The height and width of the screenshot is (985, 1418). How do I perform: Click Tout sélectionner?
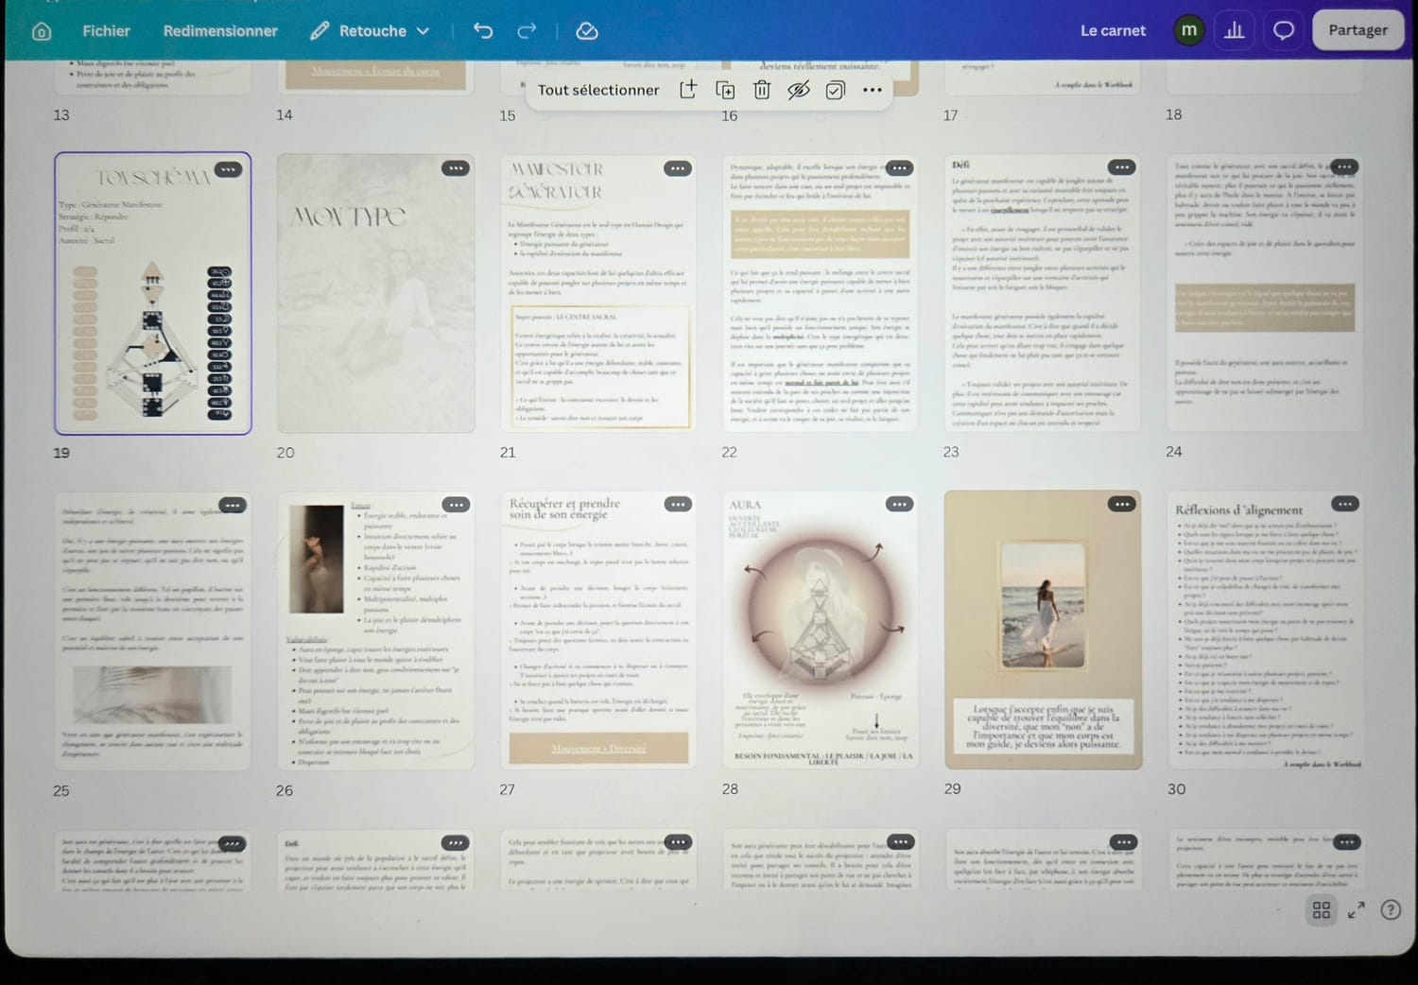(598, 90)
